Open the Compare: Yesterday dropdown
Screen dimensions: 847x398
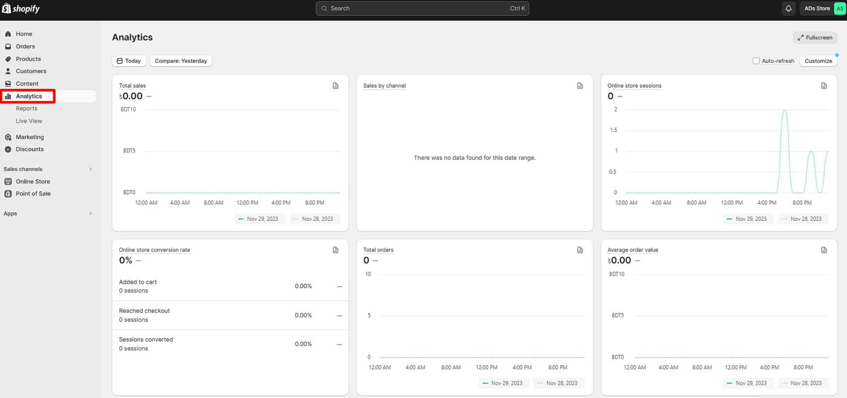point(181,61)
